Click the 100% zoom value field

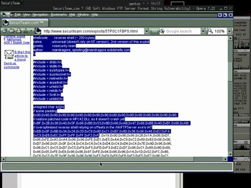point(220,31)
